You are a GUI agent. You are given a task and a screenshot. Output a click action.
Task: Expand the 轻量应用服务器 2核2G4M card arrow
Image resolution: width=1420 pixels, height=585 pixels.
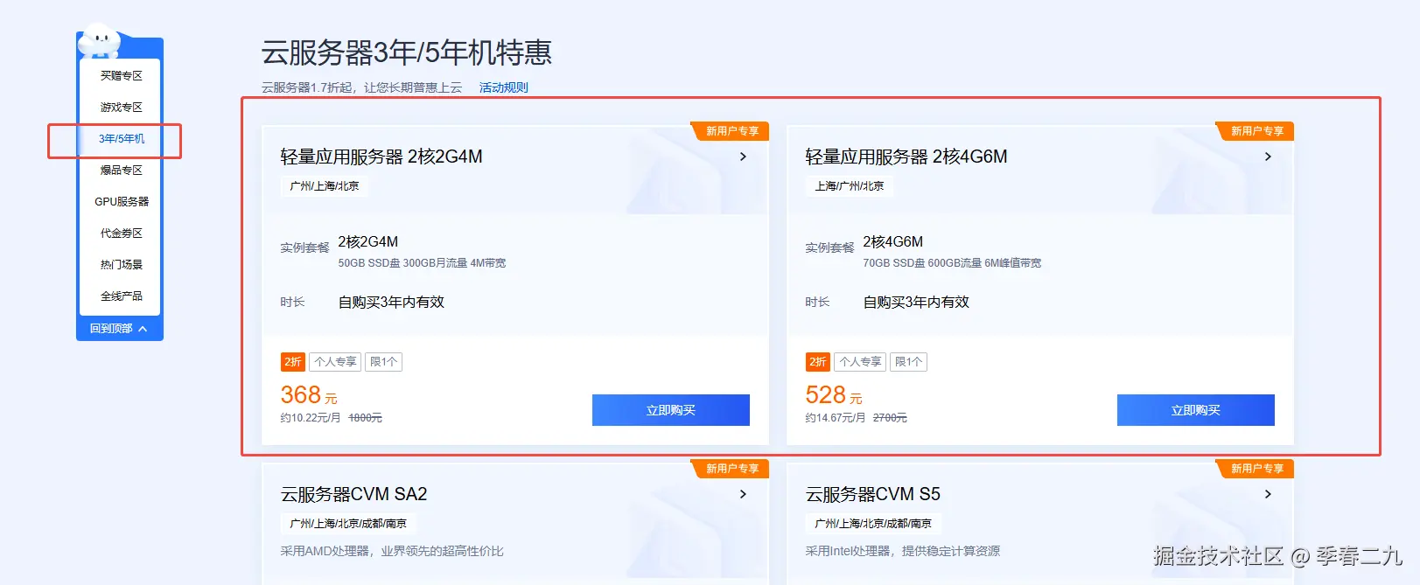click(x=743, y=157)
